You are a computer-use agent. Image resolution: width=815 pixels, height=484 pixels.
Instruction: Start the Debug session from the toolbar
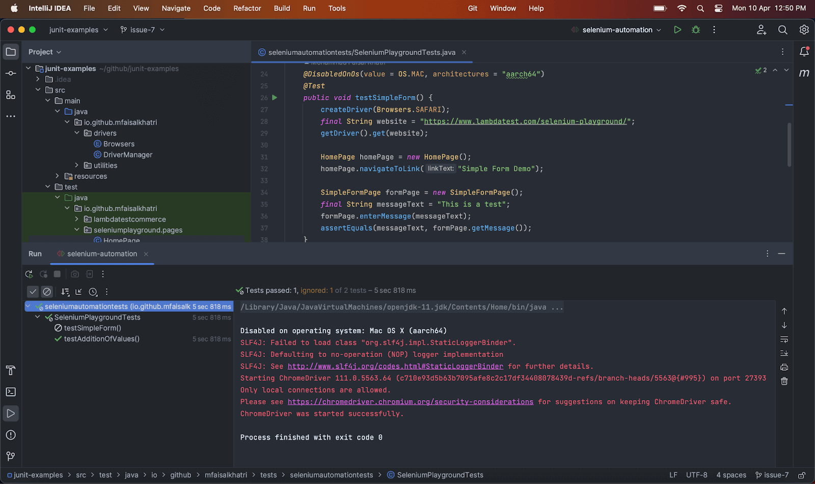click(x=695, y=29)
